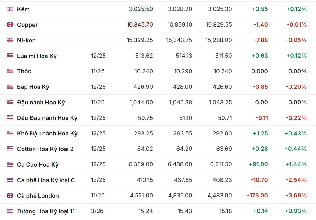The height and width of the screenshot is (220, 316).
Task: Click the US flag beside Đường Hoa Kỳ loại 11
Action: pyautogui.click(x=10, y=211)
